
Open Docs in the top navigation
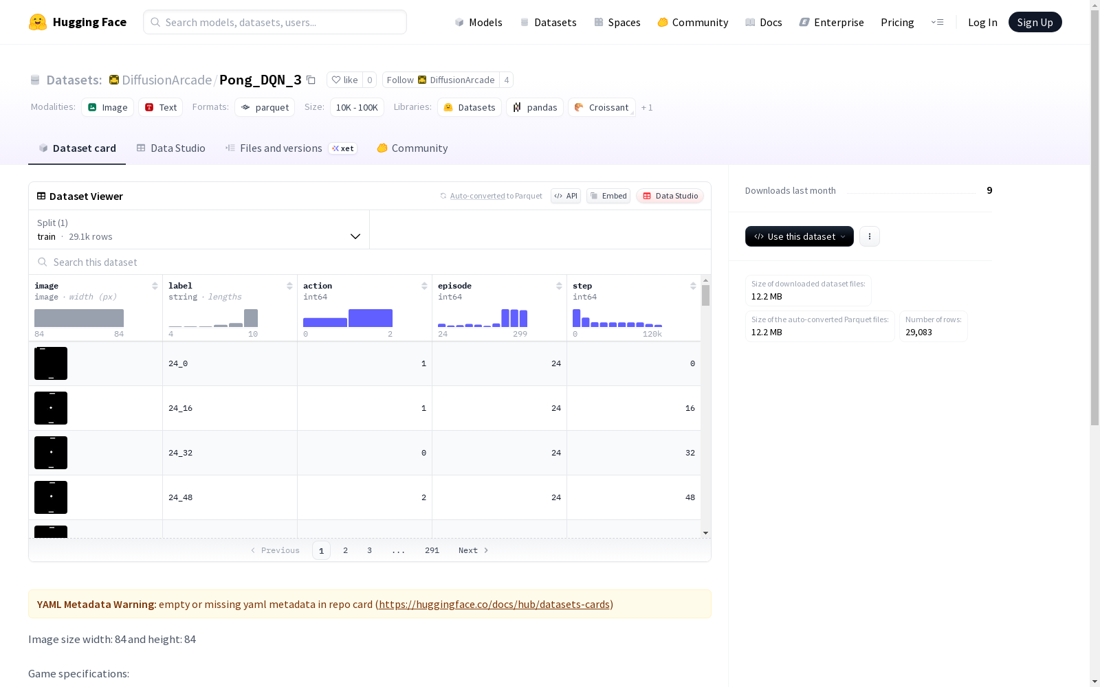point(764,22)
